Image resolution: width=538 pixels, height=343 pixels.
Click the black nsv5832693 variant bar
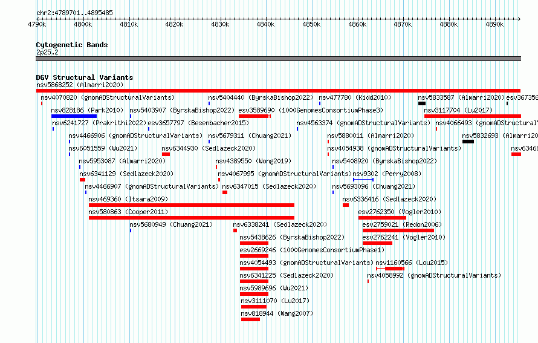pyautogui.click(x=468, y=142)
